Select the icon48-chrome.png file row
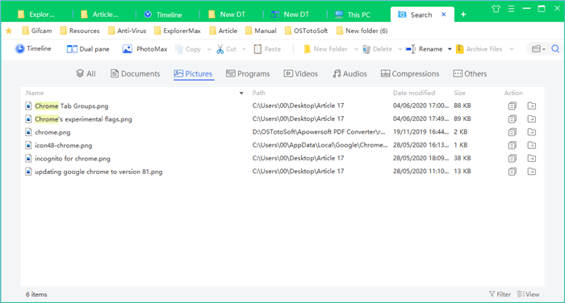The height and width of the screenshot is (303, 565). point(282,145)
